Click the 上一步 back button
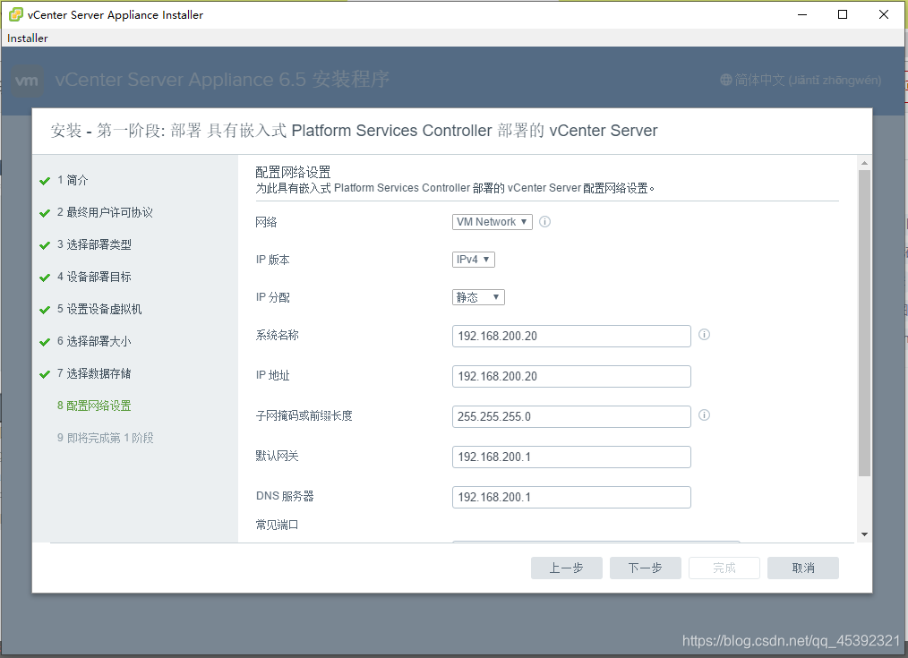This screenshot has width=908, height=658. pos(566,568)
